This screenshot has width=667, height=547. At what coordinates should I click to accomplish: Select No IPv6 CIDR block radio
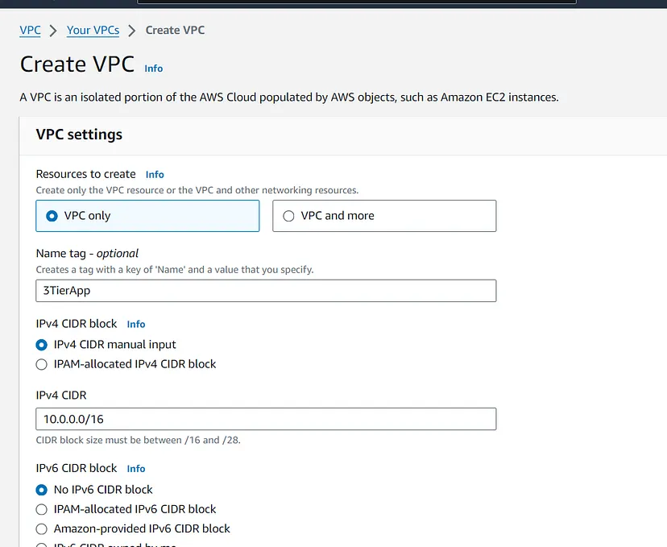[42, 489]
